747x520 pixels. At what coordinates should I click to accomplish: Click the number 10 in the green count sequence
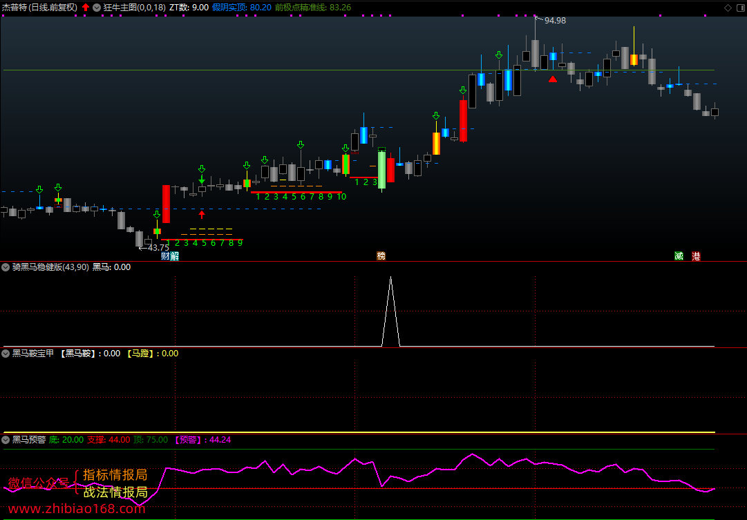pos(341,197)
